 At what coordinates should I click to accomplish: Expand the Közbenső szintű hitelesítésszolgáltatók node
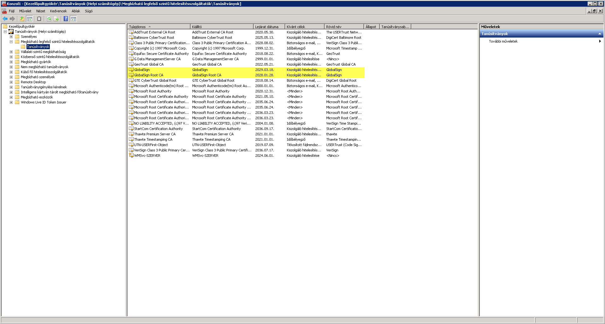pyautogui.click(x=11, y=57)
